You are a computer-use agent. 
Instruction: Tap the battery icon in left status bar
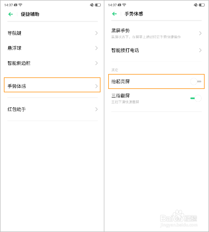tap(98, 5)
